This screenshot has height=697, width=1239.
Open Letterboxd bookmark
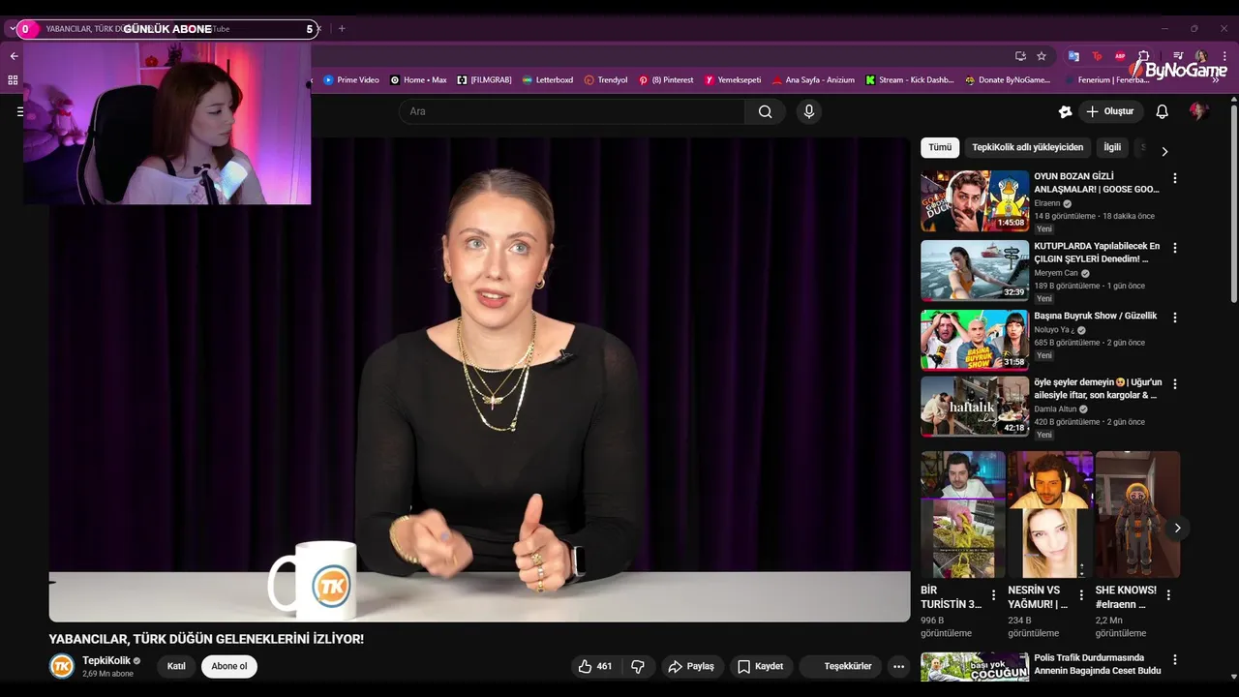coord(547,79)
